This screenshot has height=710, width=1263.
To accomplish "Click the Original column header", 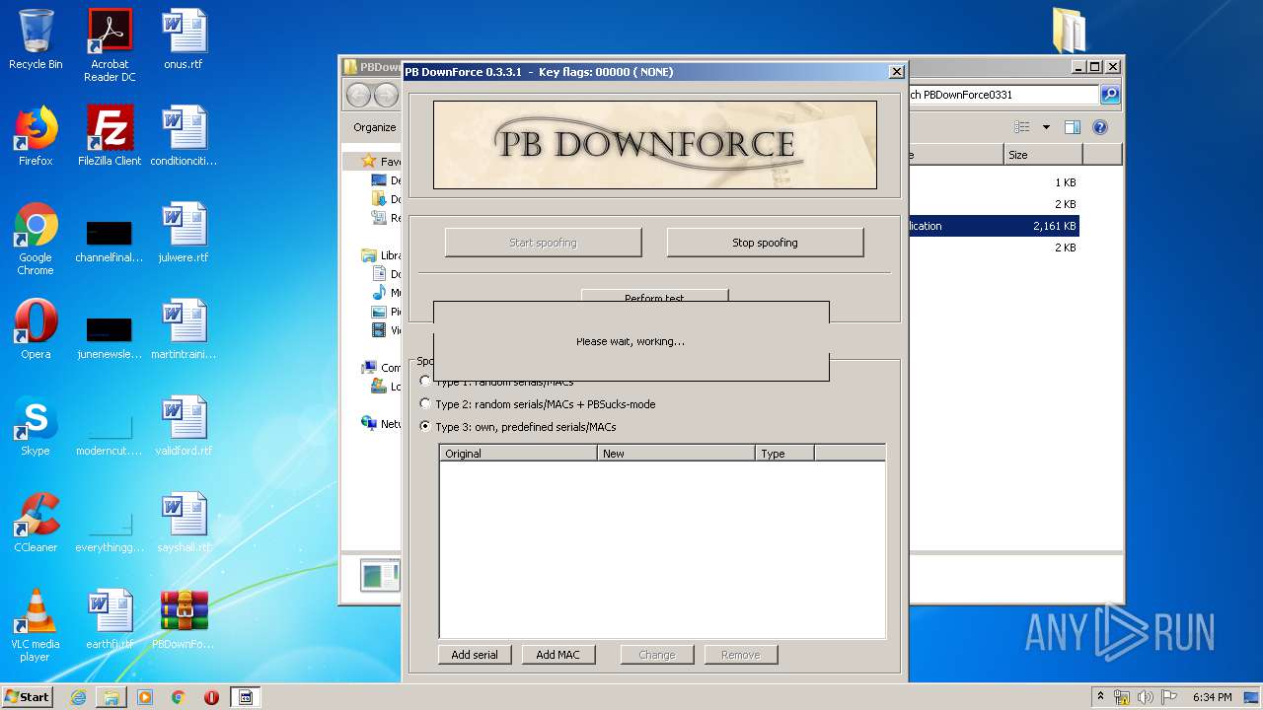I will (x=518, y=454).
